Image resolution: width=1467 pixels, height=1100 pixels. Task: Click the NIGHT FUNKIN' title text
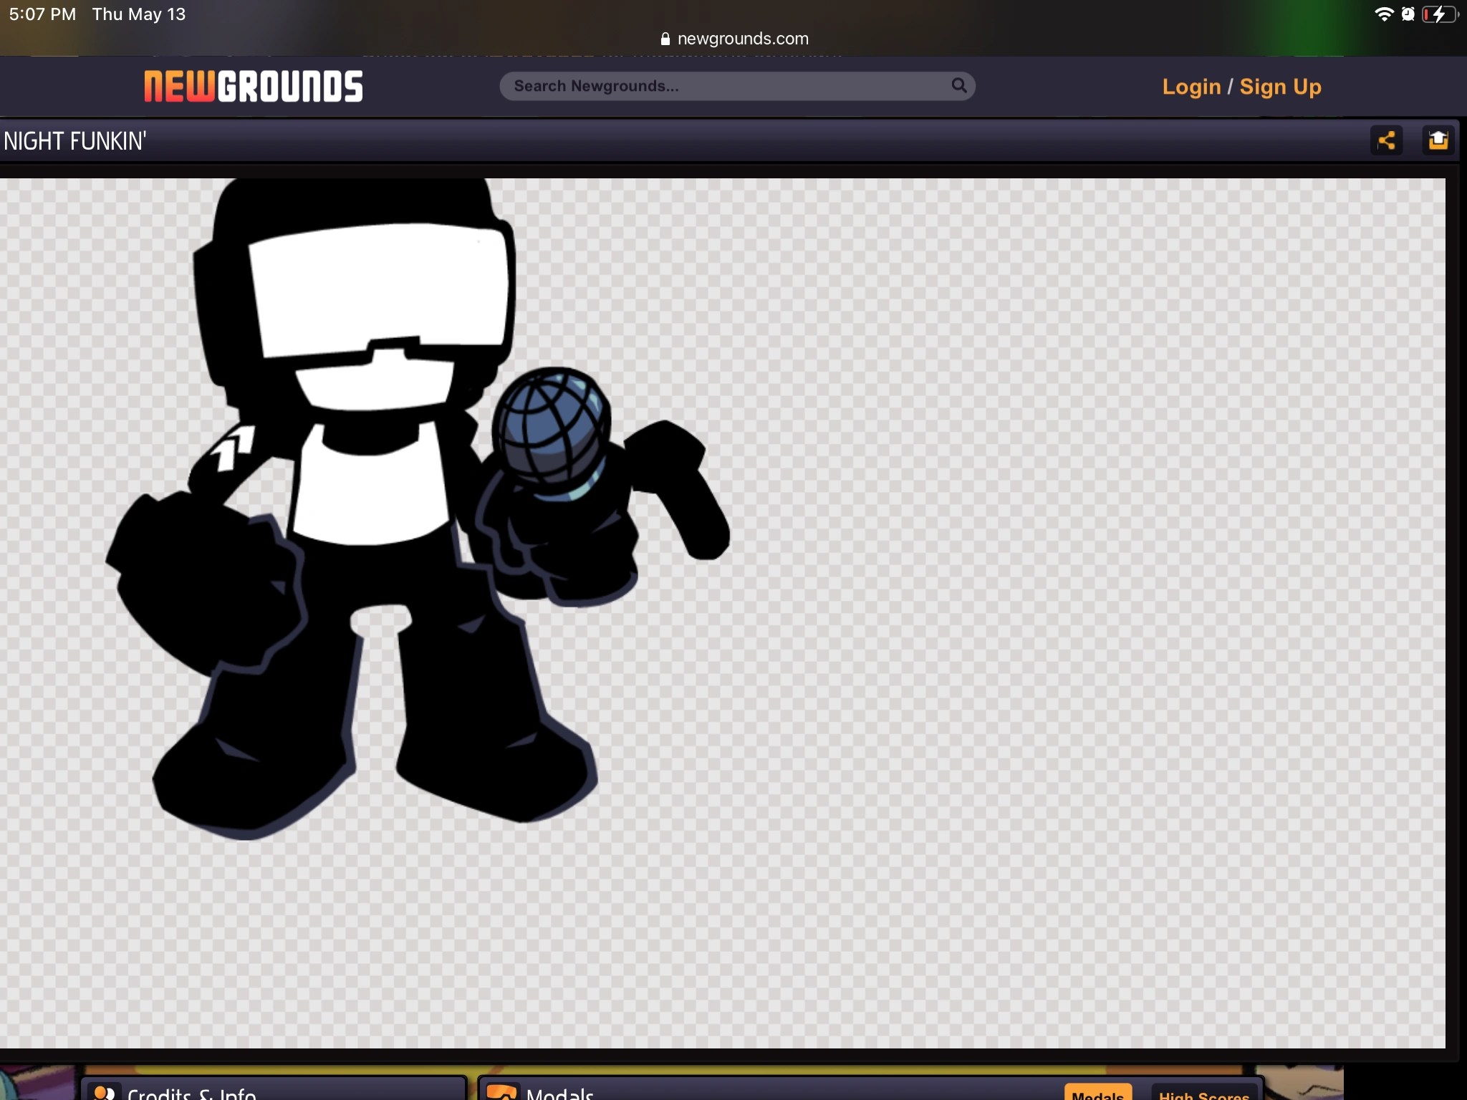tap(74, 141)
